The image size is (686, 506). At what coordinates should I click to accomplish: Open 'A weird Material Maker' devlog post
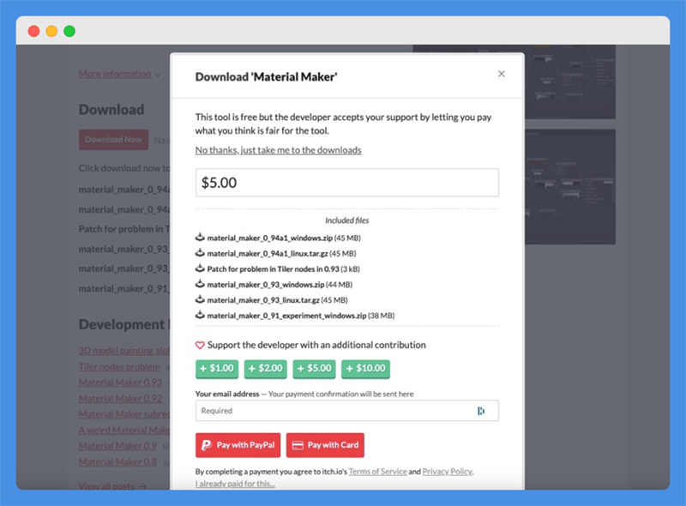(124, 431)
